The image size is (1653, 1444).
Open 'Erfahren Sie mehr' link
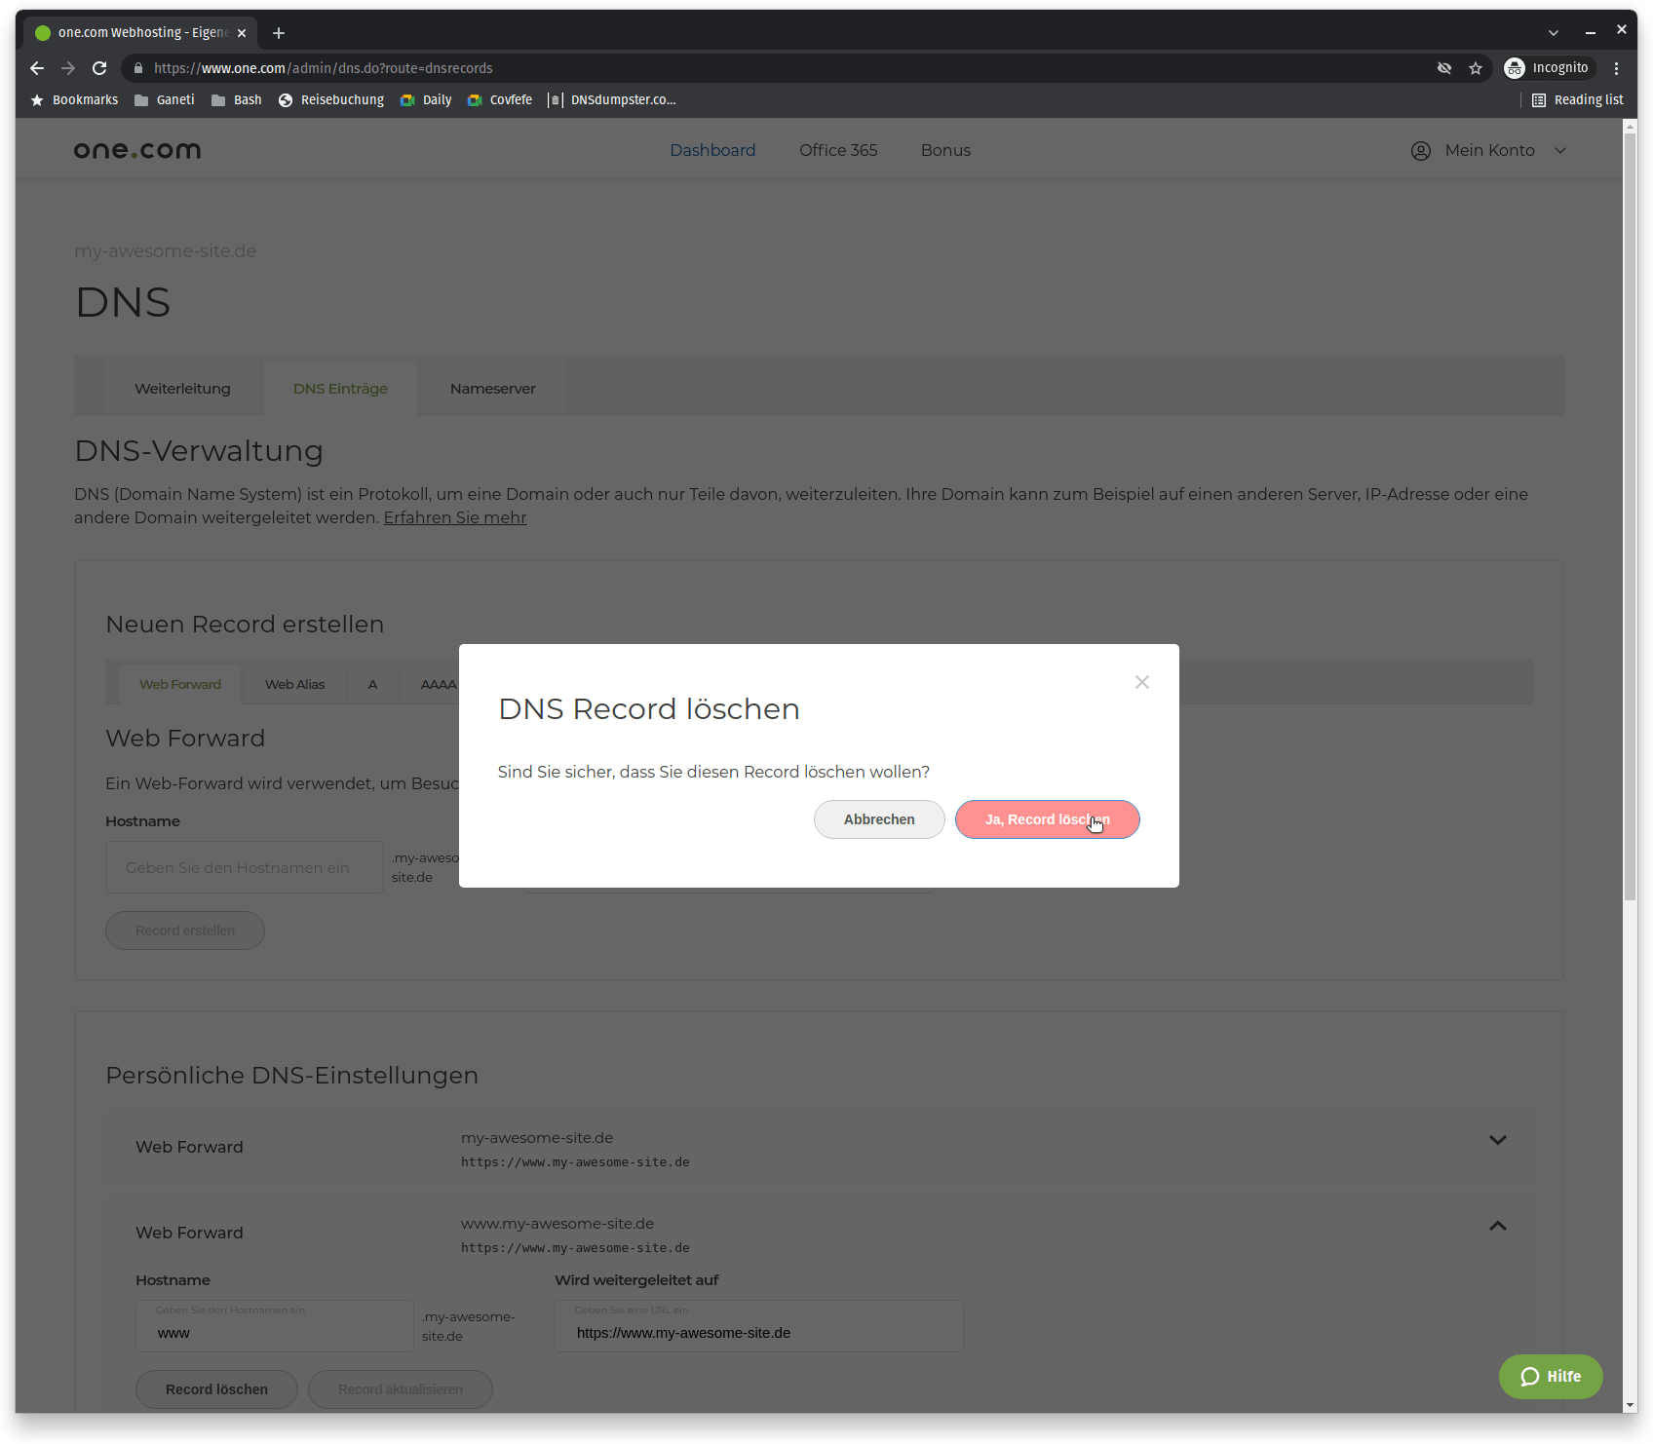pos(455,517)
